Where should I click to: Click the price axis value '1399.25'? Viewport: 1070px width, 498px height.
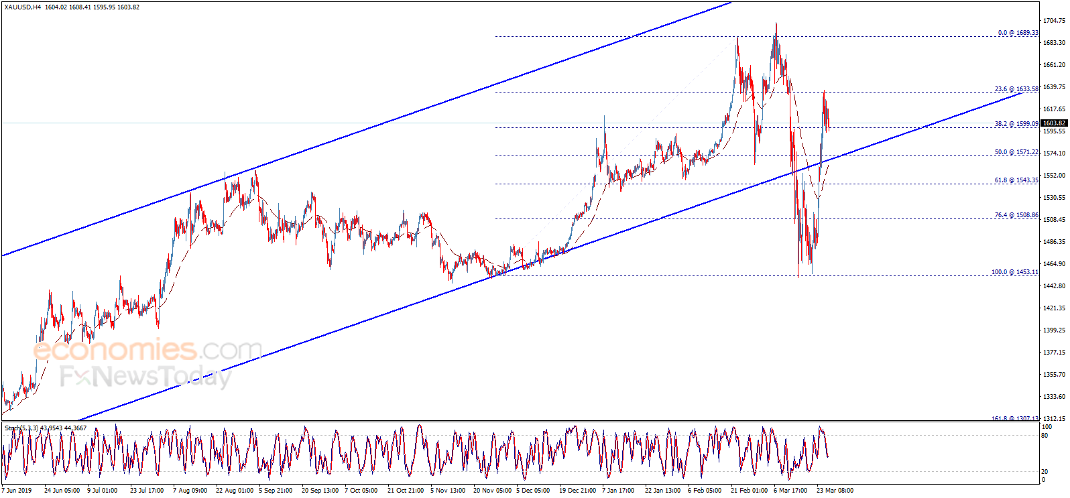click(1054, 330)
